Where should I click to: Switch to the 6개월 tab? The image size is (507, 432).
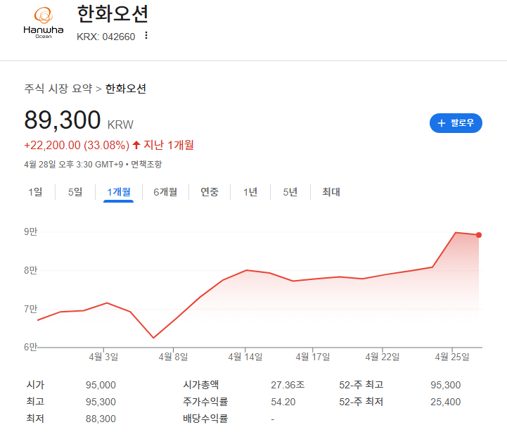(165, 192)
